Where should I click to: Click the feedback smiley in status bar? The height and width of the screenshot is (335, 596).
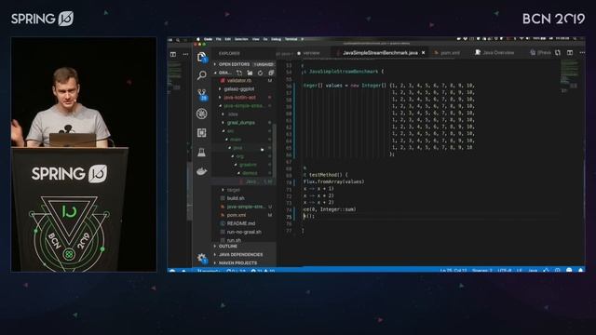pos(569,271)
